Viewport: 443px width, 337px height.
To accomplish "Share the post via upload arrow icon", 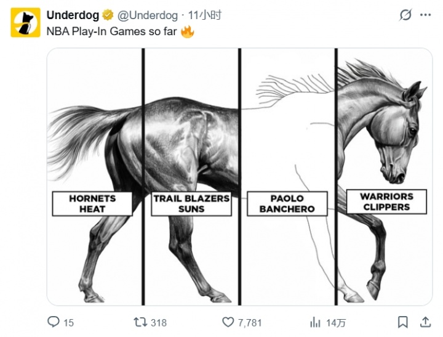I will pyautogui.click(x=425, y=322).
